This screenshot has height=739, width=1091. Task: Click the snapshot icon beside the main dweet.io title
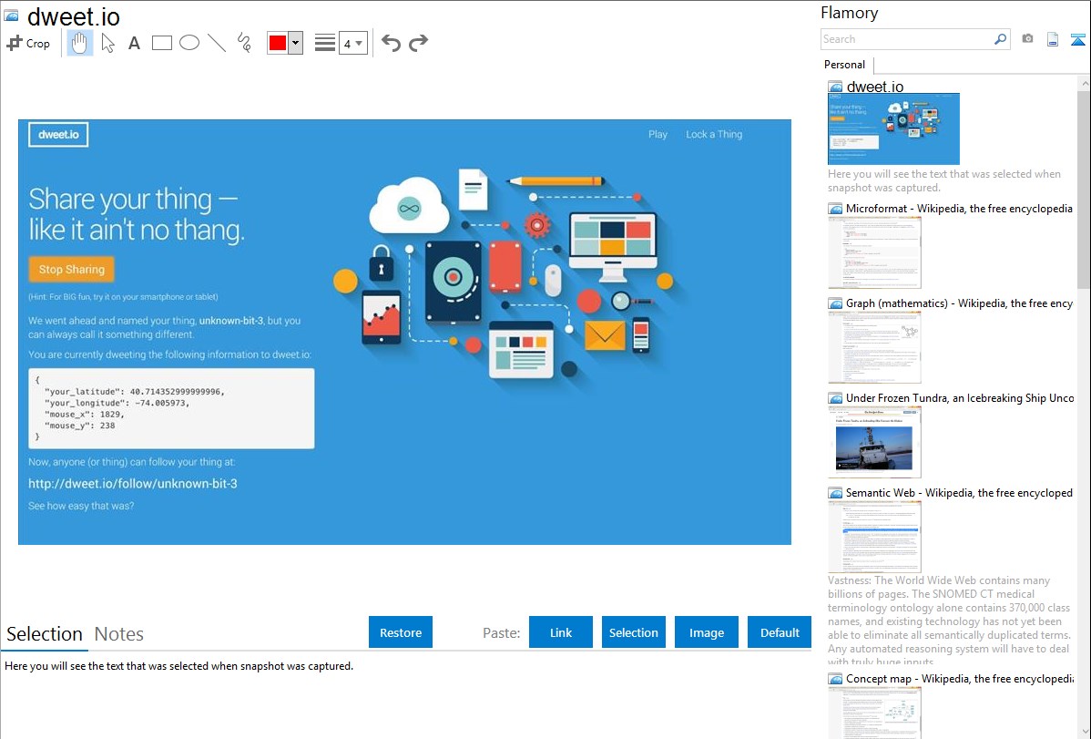pos(11,15)
